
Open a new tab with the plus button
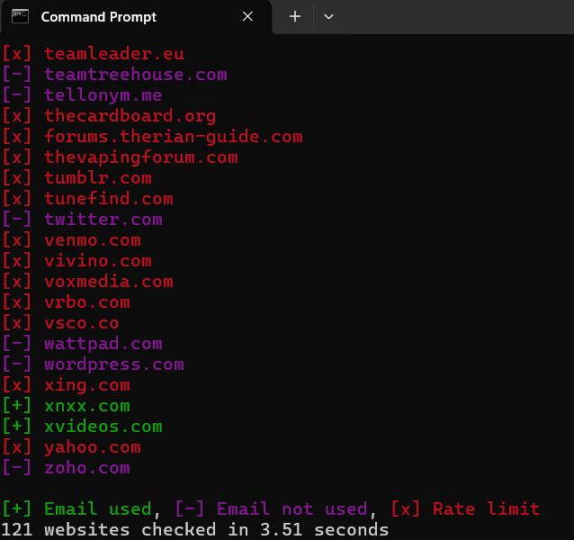(x=295, y=16)
